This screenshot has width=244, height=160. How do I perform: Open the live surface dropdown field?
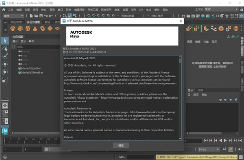131,16
